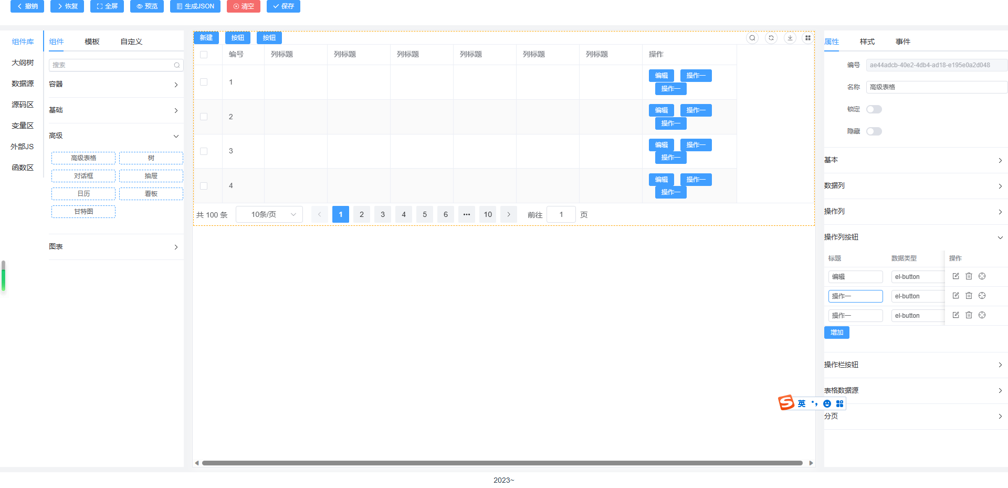The height and width of the screenshot is (488, 1008).
Task: Go to previous page arrow in pagination
Action: point(319,214)
